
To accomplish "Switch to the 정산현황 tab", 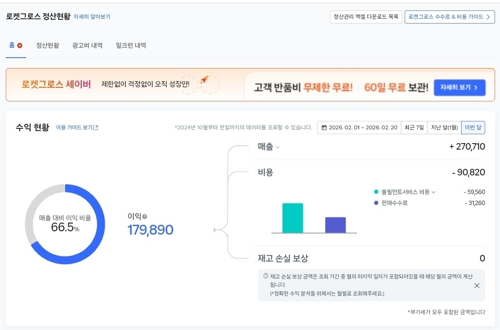I will 48,45.
